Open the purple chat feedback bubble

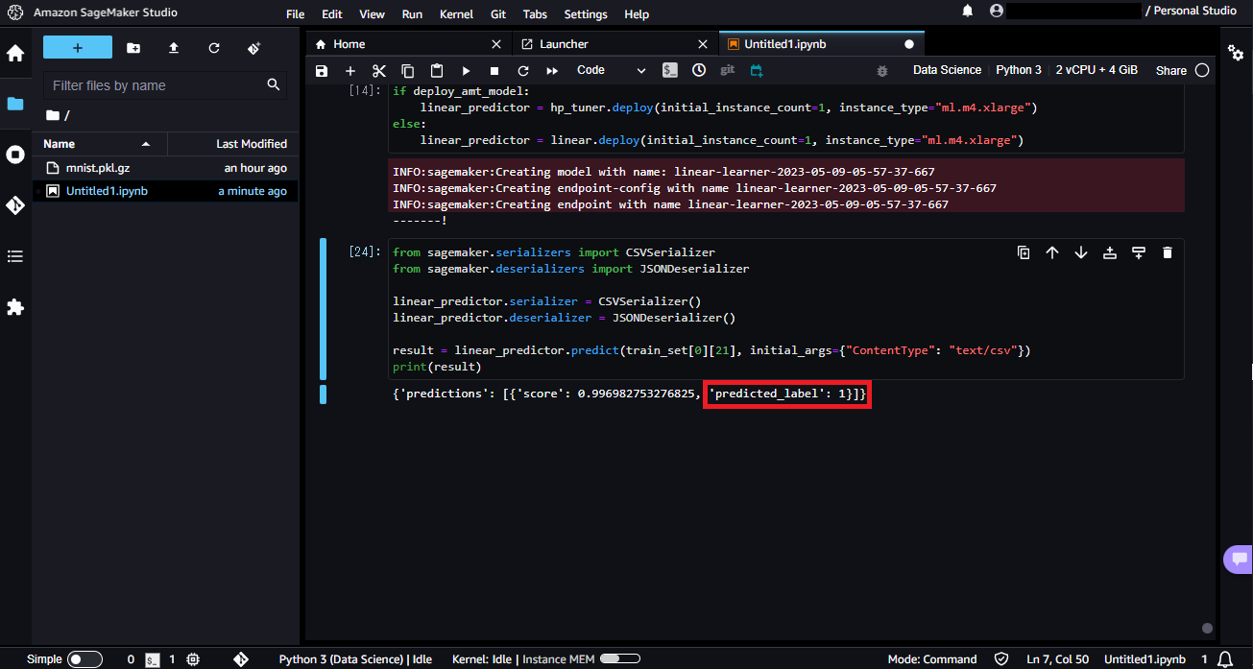tap(1239, 559)
